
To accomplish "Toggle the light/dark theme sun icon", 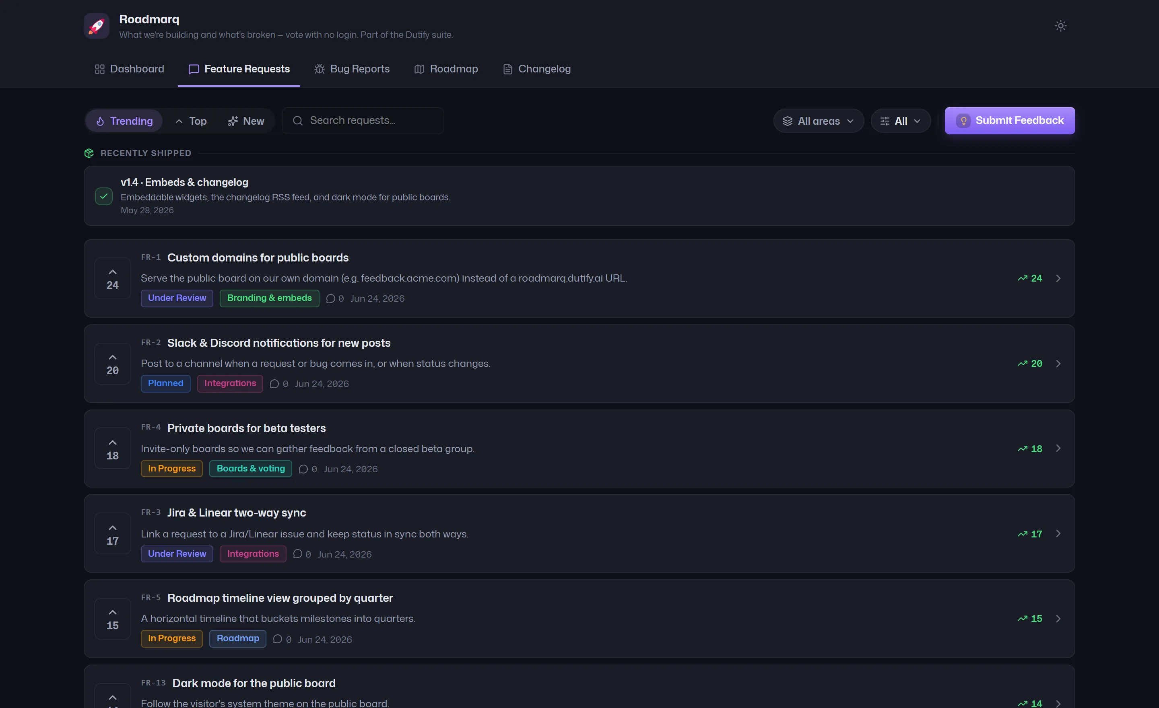I will click(1060, 26).
